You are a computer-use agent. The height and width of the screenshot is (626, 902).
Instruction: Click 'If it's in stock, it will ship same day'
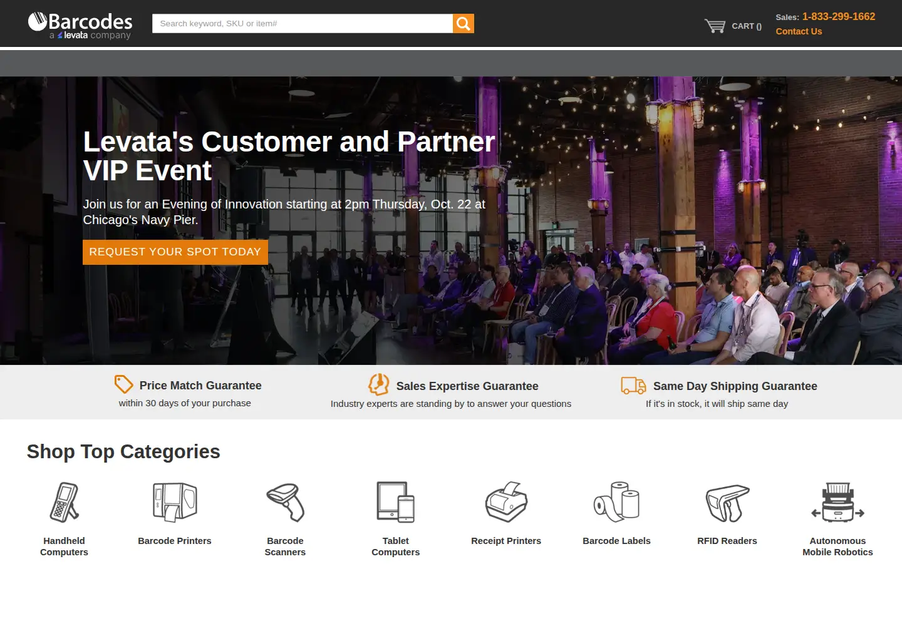(x=717, y=404)
